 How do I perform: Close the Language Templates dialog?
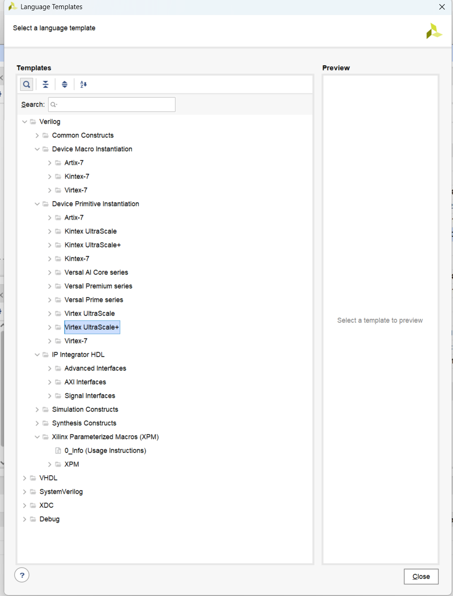click(421, 576)
